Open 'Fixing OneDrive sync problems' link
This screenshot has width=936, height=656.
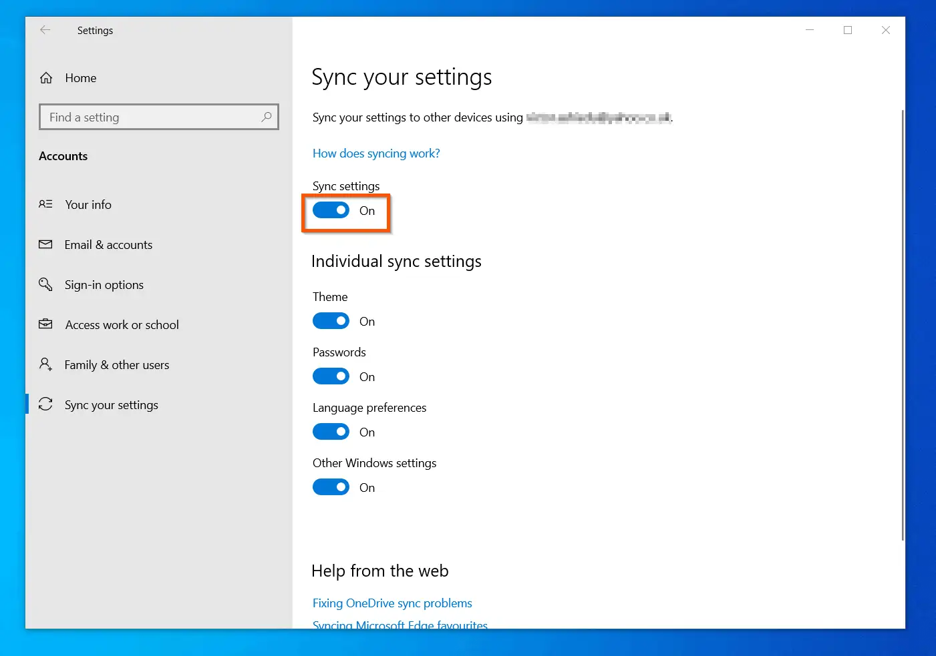click(x=392, y=603)
